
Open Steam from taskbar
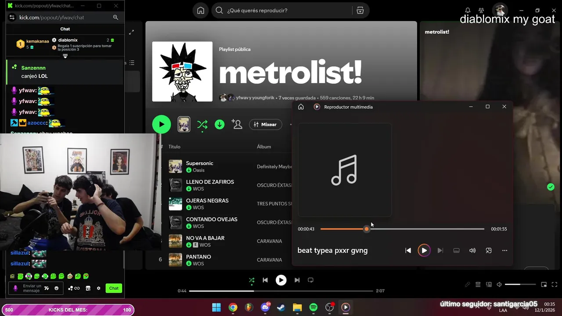[281, 307]
